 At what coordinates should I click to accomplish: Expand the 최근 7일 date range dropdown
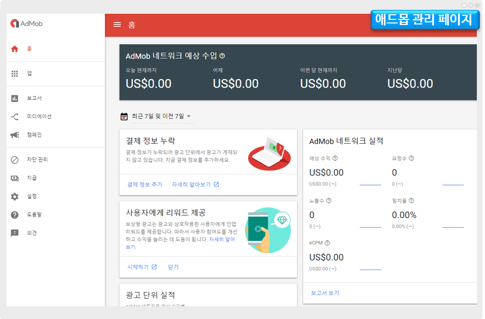tap(188, 116)
